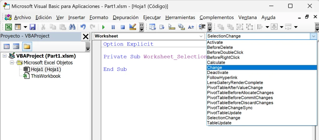The image size is (319, 140).
Task: Click the Align Lefts icon
Action: (260, 27)
